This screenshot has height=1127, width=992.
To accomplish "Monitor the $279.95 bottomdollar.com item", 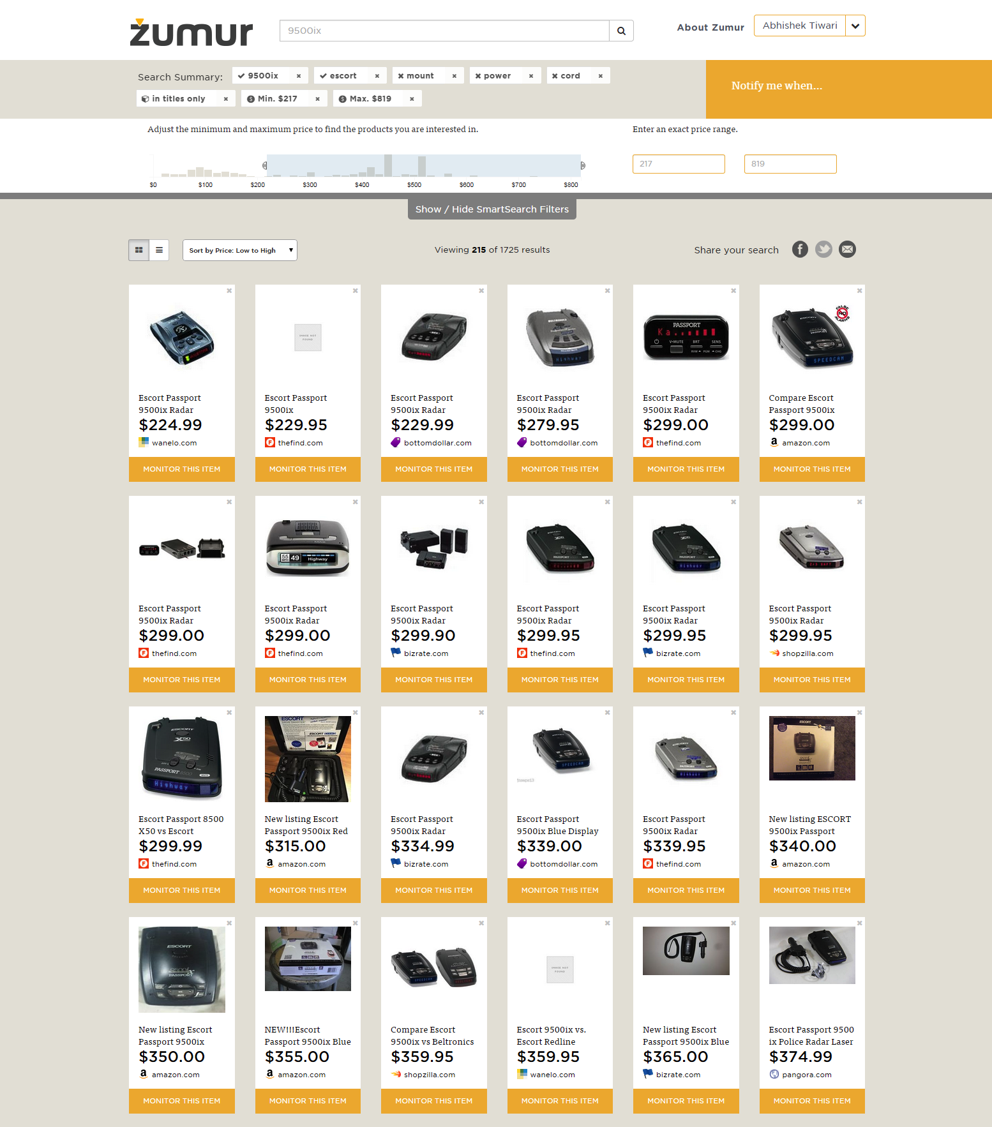I will [x=560, y=469].
